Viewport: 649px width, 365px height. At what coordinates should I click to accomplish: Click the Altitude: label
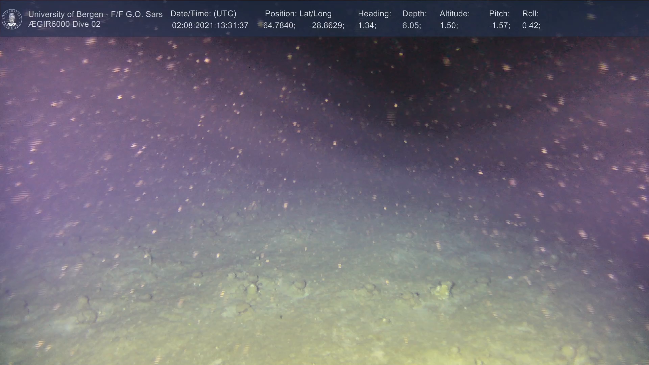click(454, 14)
